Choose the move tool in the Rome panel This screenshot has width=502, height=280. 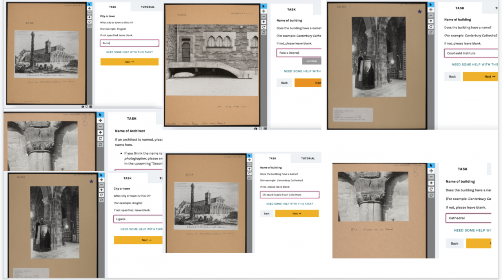[89, 8]
